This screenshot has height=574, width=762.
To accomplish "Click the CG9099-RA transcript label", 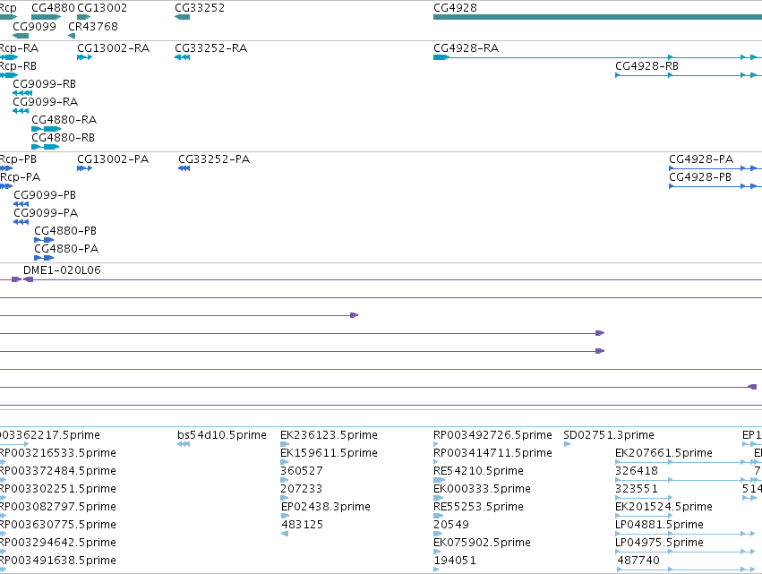I will pos(45,102).
